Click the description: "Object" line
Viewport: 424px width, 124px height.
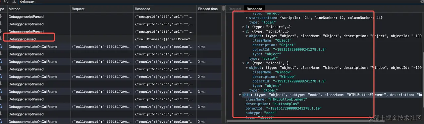274,45
